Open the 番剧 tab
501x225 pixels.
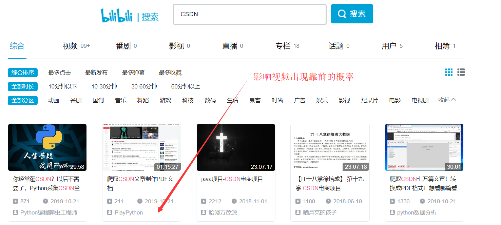[126, 46]
